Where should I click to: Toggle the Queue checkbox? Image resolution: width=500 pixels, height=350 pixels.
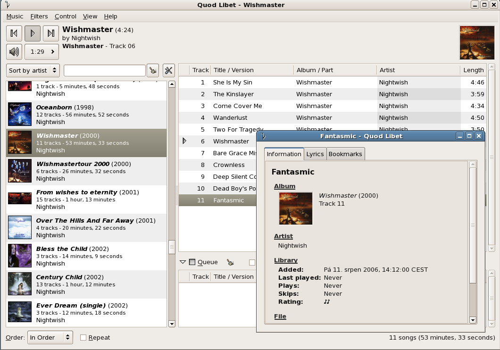coord(192,262)
